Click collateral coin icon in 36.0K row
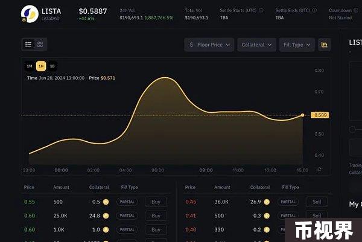Image resolution: width=362 pixels, height=242 pixels. coord(267,202)
